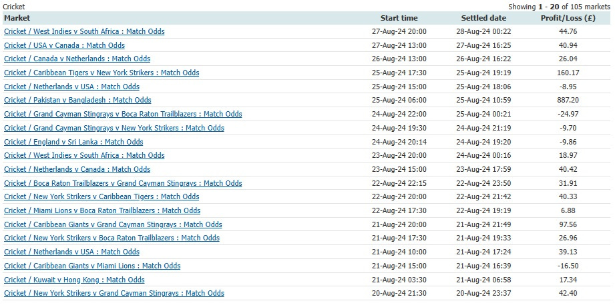615x305 pixels.
Task: Open New York Strikers v Grand Cayman Stingrays link
Action: 114,293
